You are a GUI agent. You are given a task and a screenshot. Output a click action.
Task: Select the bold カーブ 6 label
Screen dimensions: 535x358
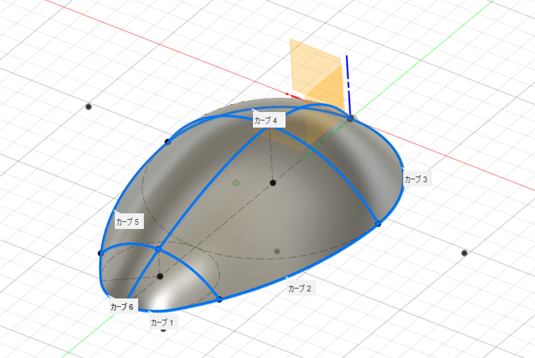(122, 307)
